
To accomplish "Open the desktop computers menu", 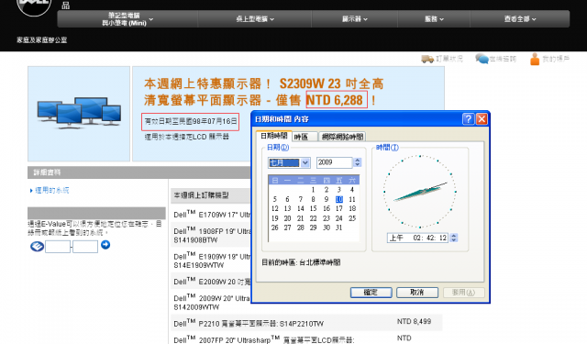I will (255, 18).
